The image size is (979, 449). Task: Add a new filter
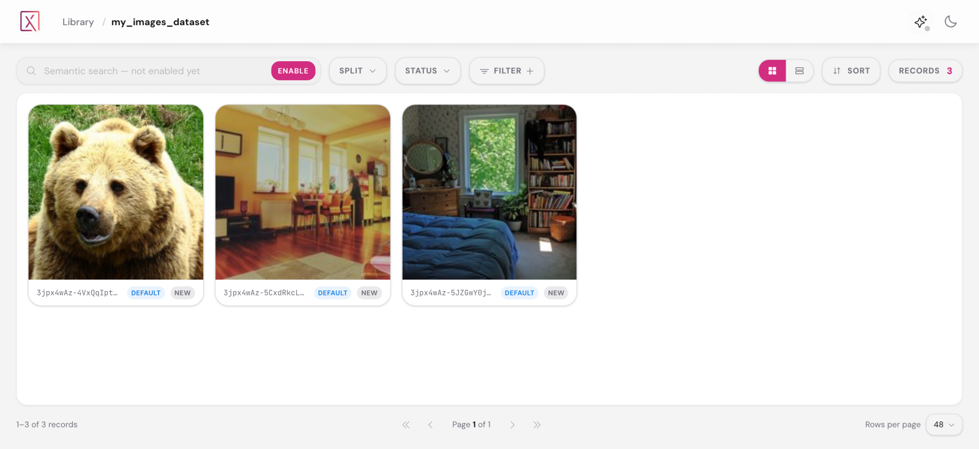(507, 71)
